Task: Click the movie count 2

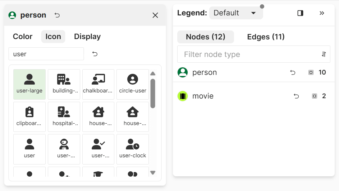Action: [x=324, y=96]
